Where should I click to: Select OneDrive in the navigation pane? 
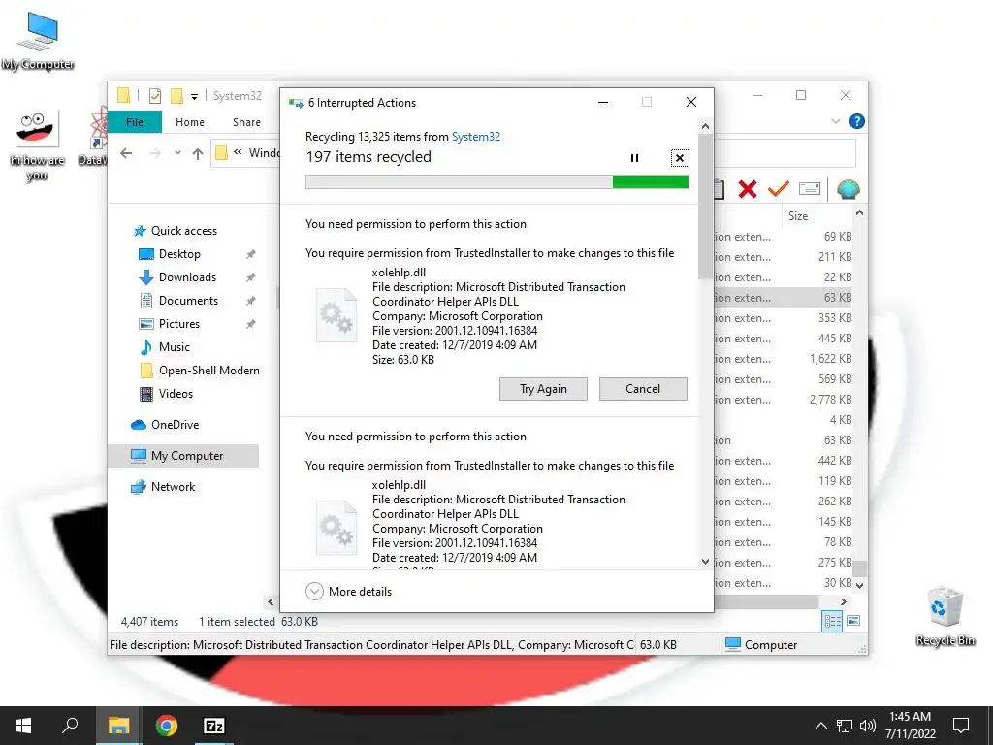(x=175, y=425)
